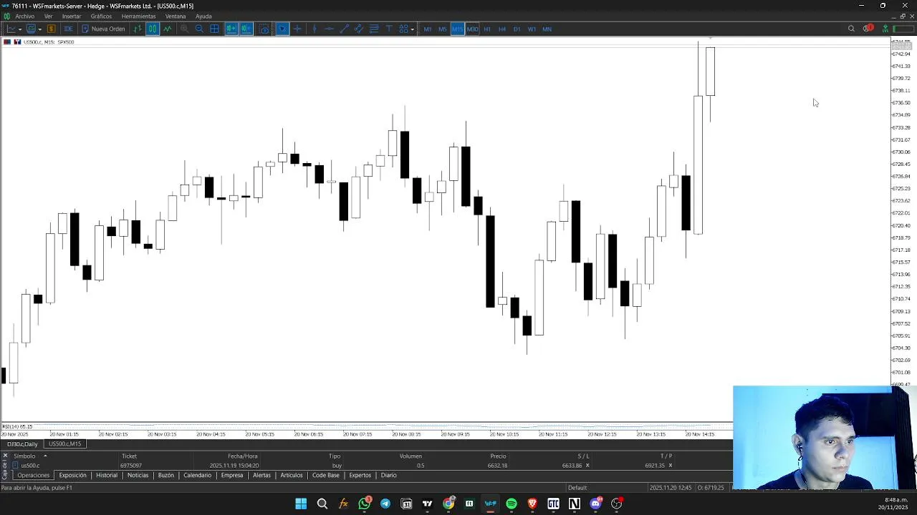Click the profiles toolbar icon
This screenshot has width=917, height=515.
tap(31, 29)
